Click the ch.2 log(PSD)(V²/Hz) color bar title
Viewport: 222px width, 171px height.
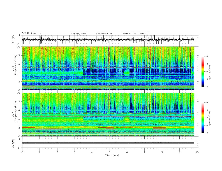[x=210, y=119]
